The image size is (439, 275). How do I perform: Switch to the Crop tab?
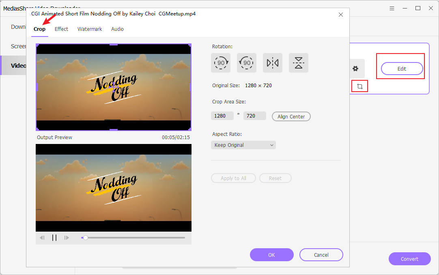pos(39,29)
